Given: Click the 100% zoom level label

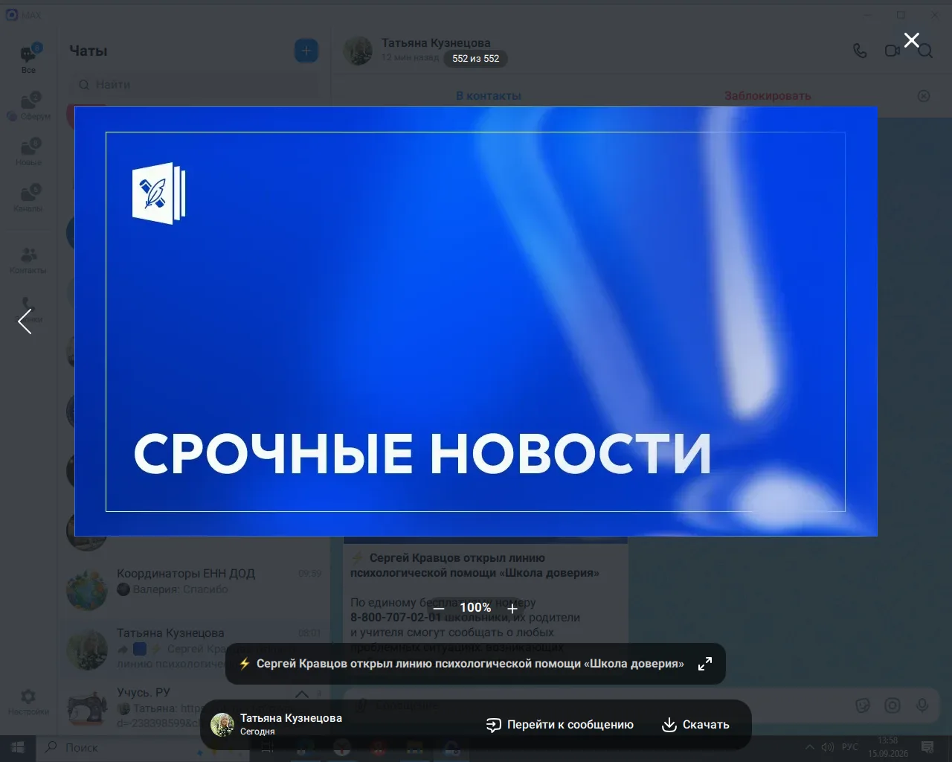Looking at the screenshot, I should [475, 608].
